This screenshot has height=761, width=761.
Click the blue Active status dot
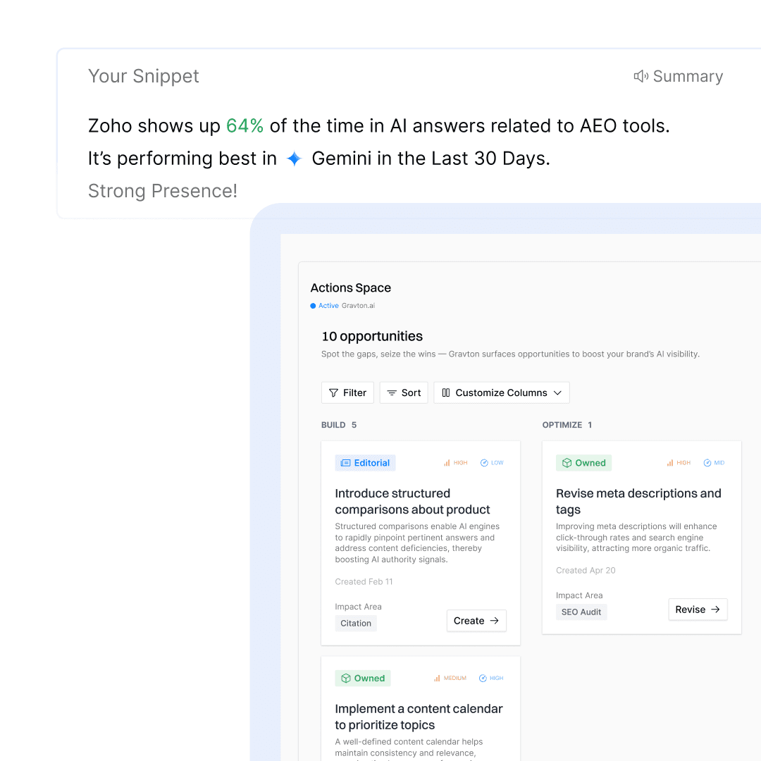point(313,306)
